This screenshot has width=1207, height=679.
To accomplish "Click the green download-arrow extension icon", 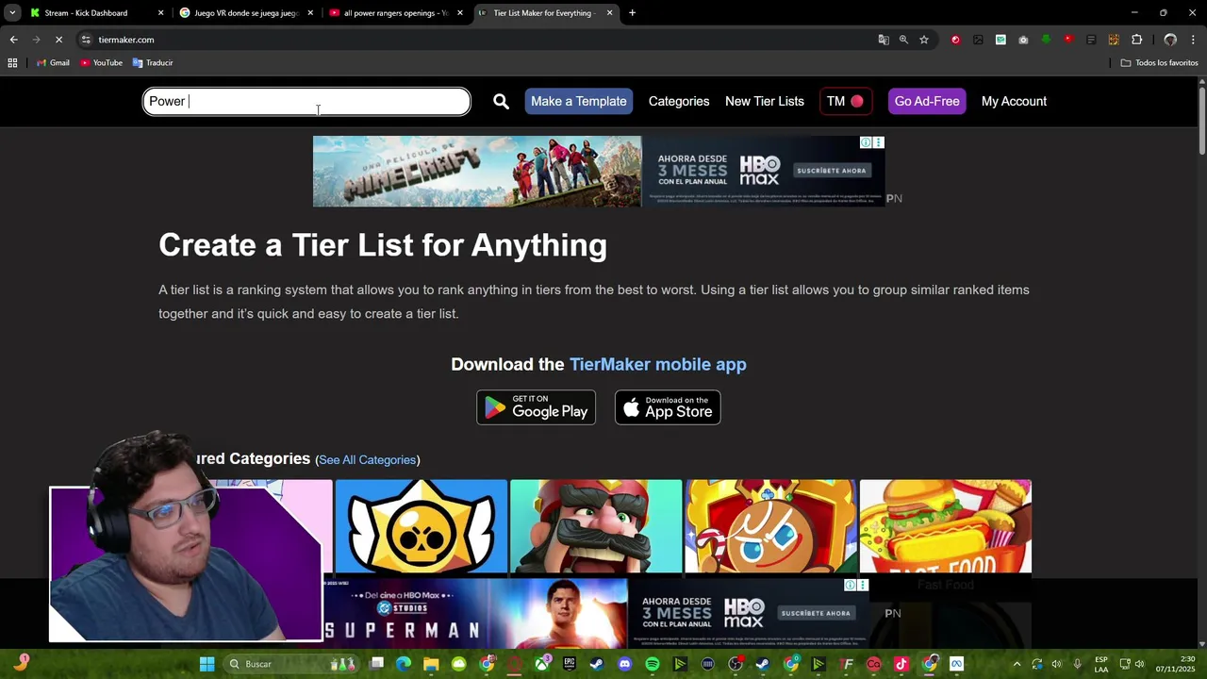I will click(x=1046, y=40).
